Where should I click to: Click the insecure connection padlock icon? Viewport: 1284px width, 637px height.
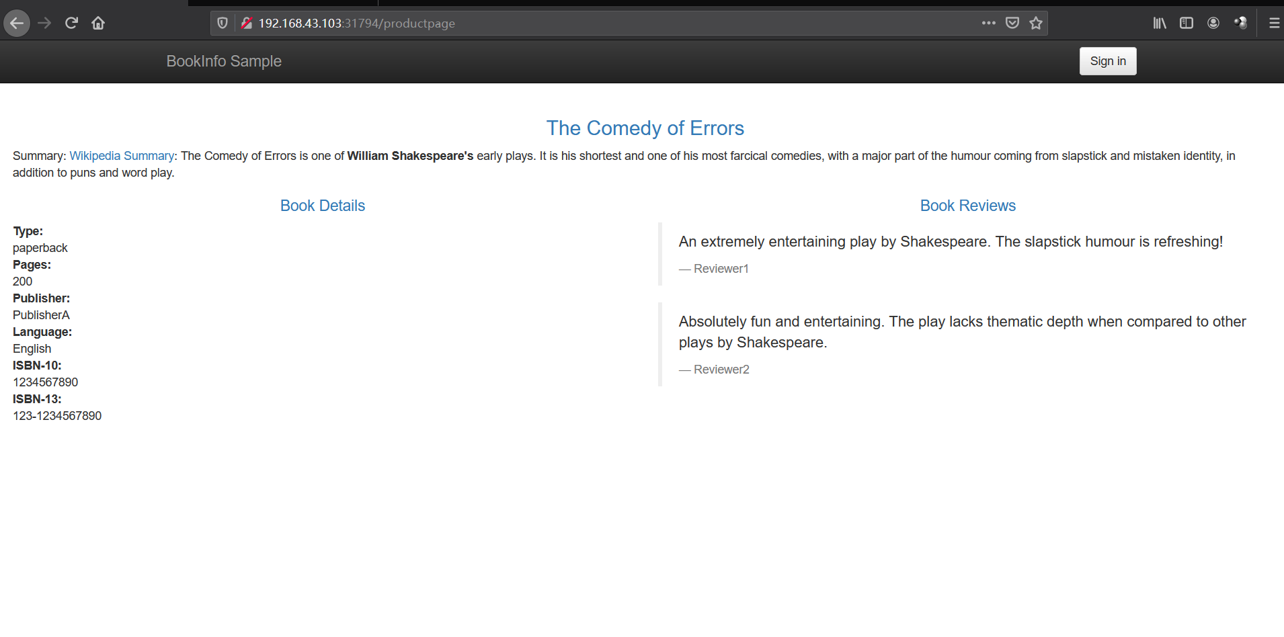point(246,24)
